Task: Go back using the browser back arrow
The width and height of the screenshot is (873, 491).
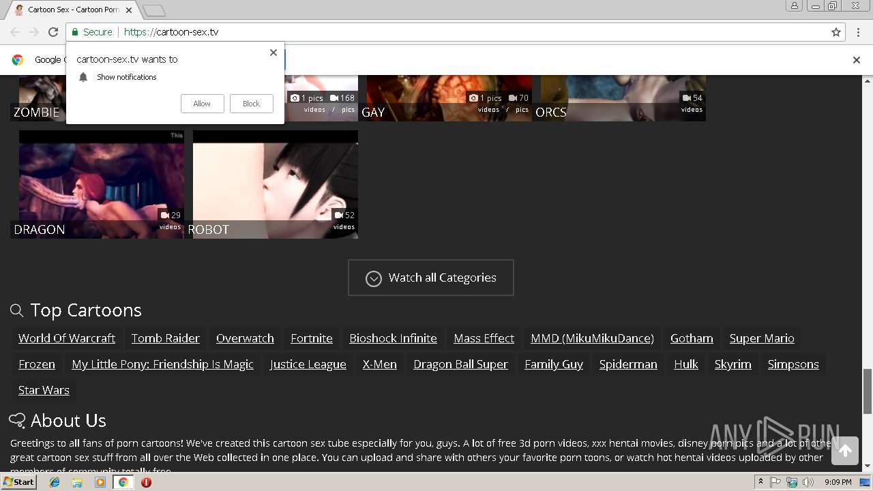Action: tap(15, 32)
